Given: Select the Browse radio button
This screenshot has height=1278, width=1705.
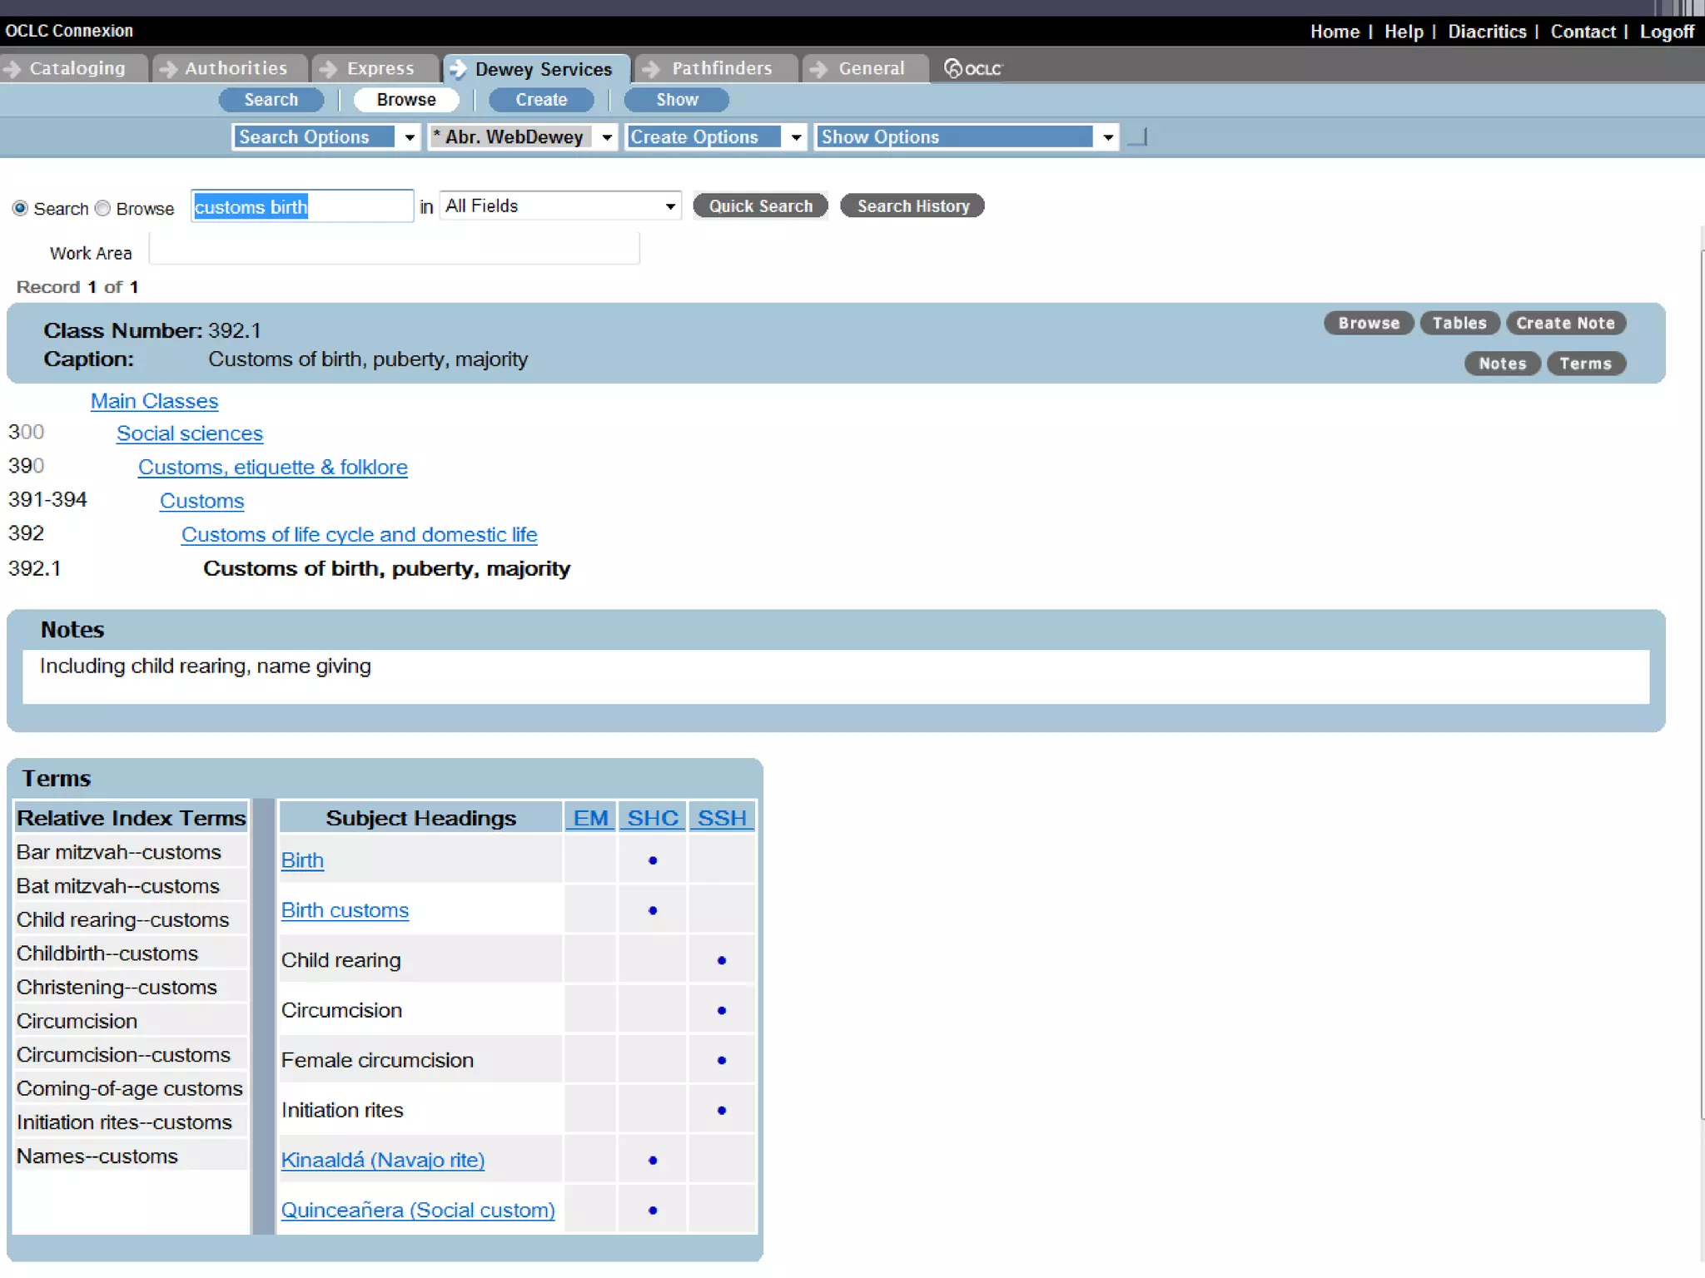Looking at the screenshot, I should click(x=103, y=208).
